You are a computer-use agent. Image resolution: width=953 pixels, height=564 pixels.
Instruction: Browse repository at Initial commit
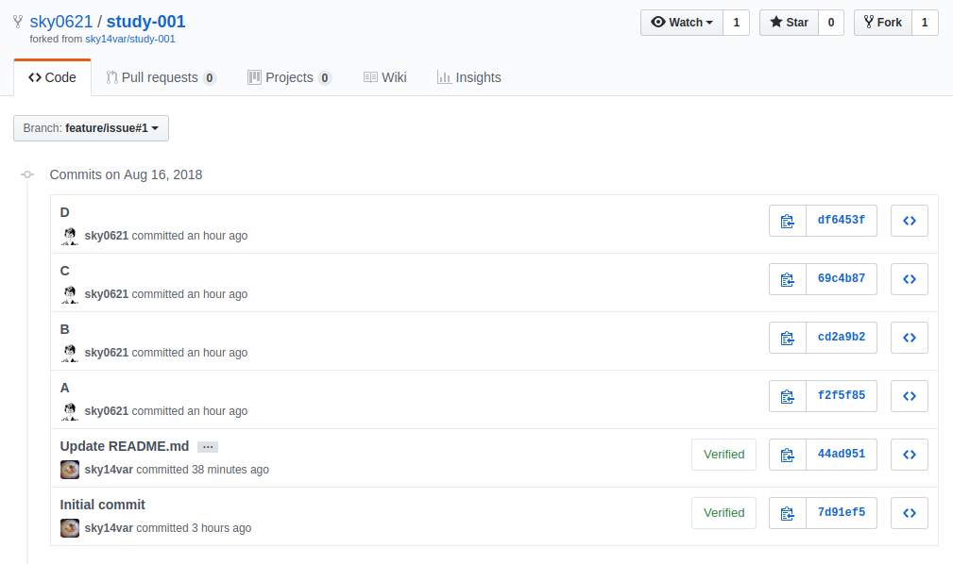[x=910, y=513]
